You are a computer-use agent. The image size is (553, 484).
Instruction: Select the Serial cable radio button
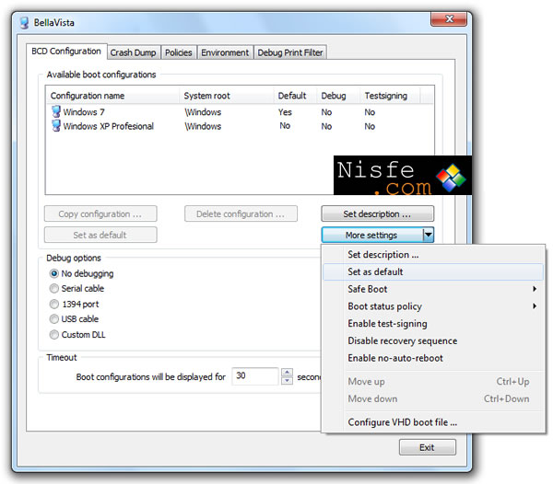pyautogui.click(x=54, y=289)
